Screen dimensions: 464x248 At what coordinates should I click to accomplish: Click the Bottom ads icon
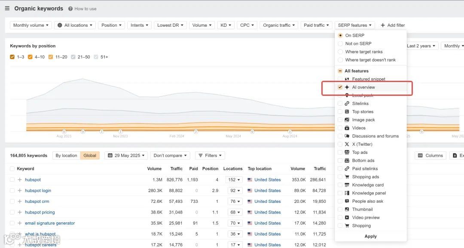(347, 160)
